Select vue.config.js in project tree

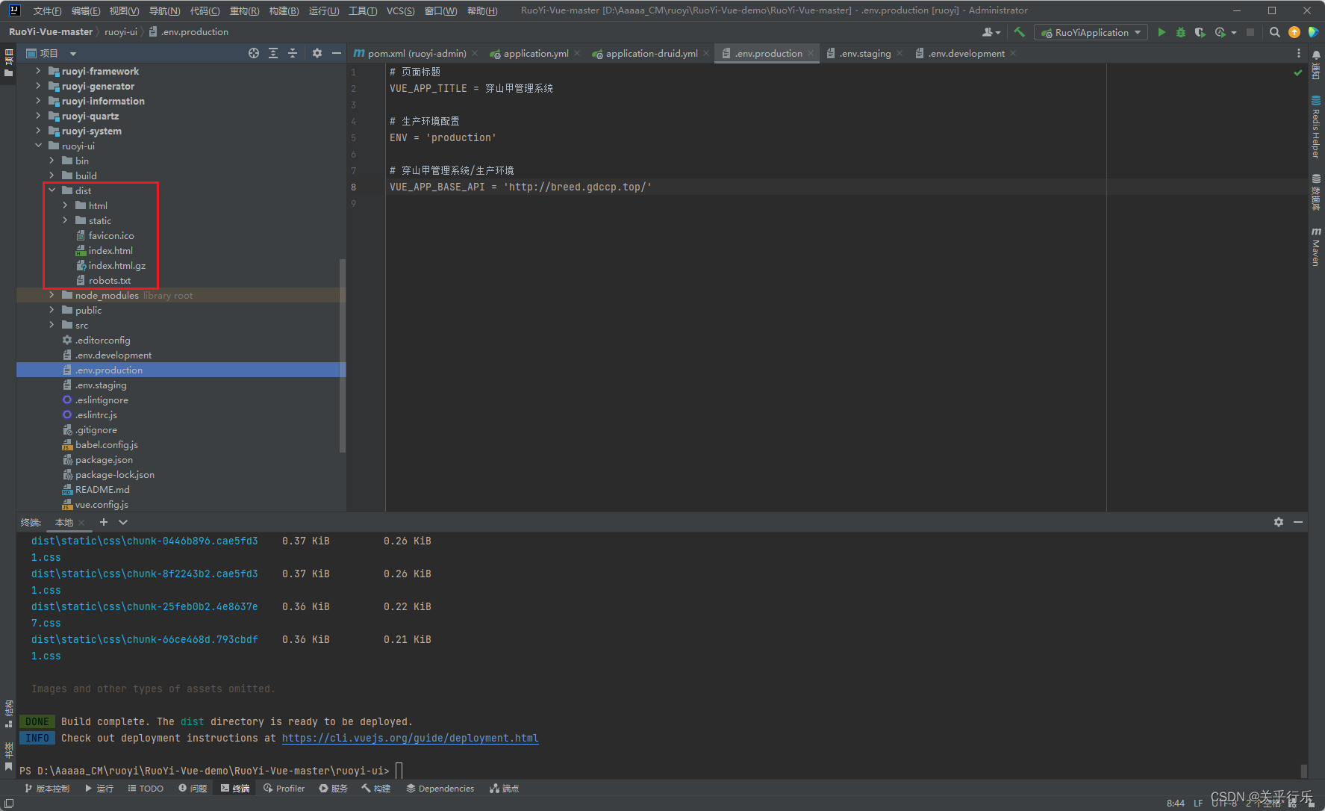click(x=102, y=504)
